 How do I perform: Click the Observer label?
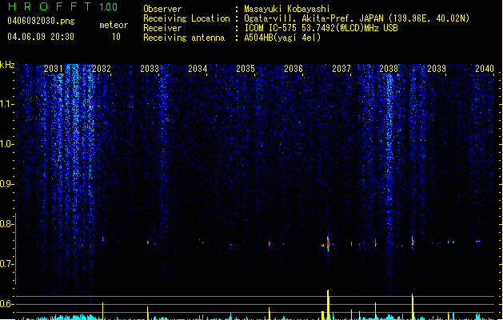pos(162,9)
